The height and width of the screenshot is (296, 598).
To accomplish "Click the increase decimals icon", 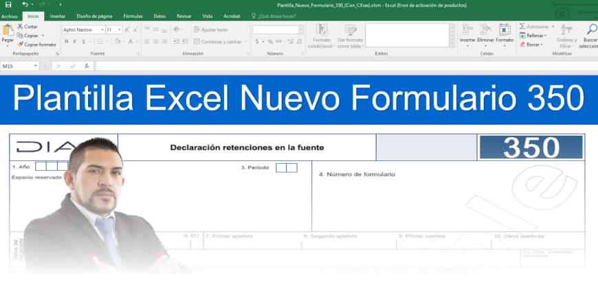I will [291, 41].
